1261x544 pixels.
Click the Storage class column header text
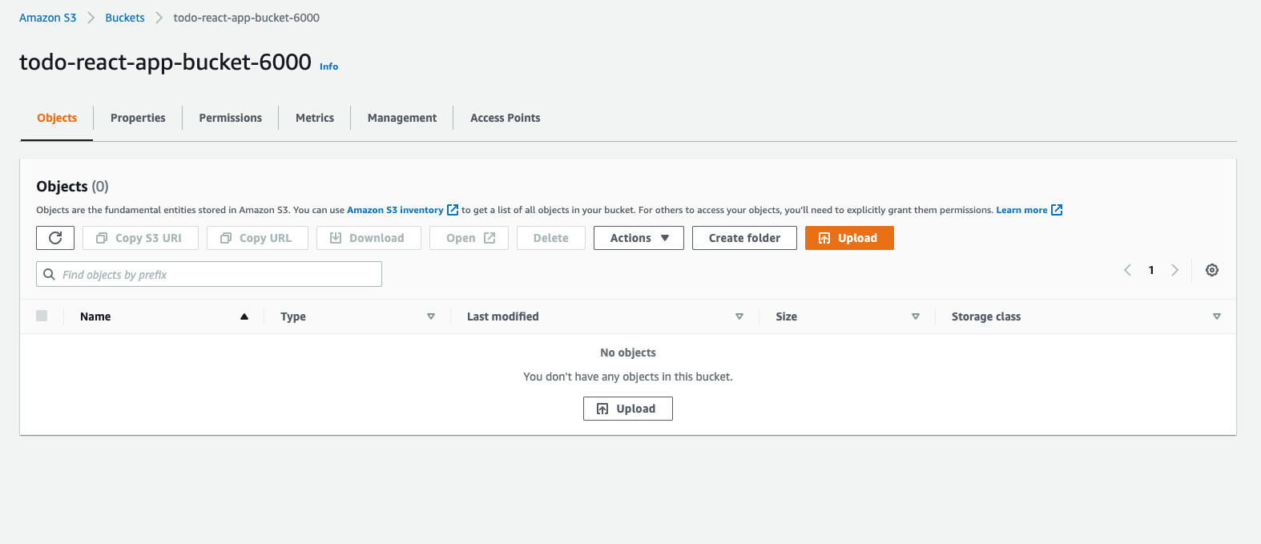click(986, 316)
